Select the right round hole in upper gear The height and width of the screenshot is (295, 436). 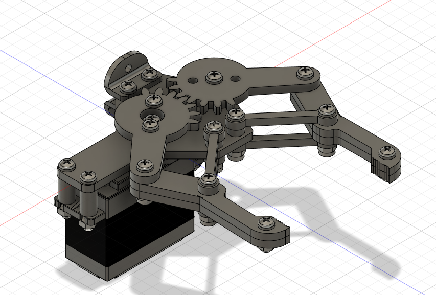point(235,79)
